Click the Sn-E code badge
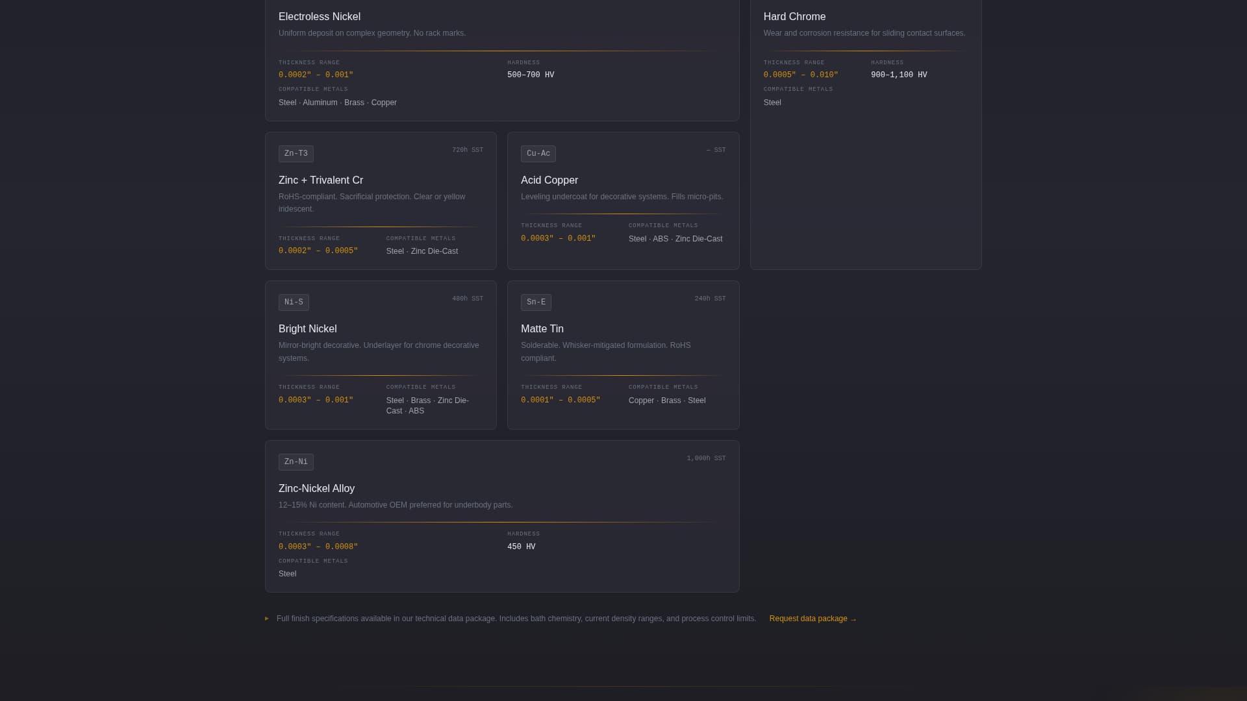Screen dimensions: 1247x701 point(536,302)
